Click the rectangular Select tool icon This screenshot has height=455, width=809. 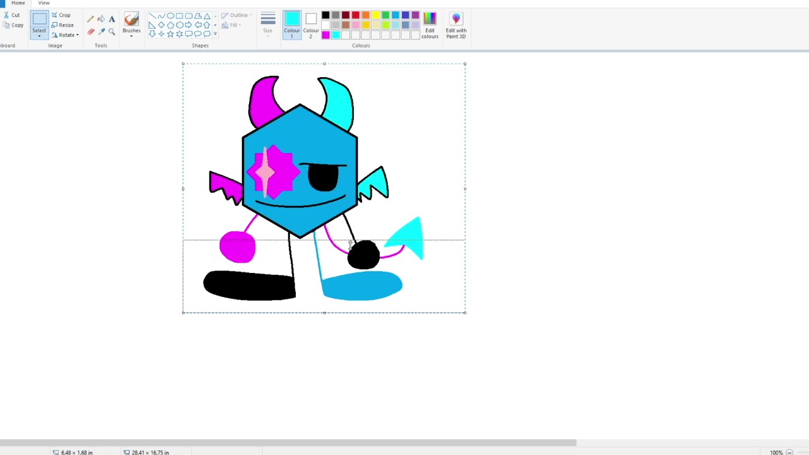click(x=39, y=20)
